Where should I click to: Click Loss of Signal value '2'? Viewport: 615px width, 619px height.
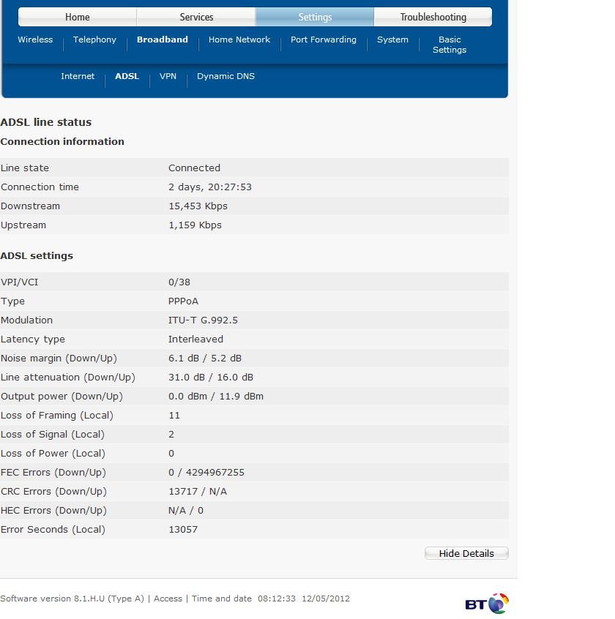coord(171,434)
